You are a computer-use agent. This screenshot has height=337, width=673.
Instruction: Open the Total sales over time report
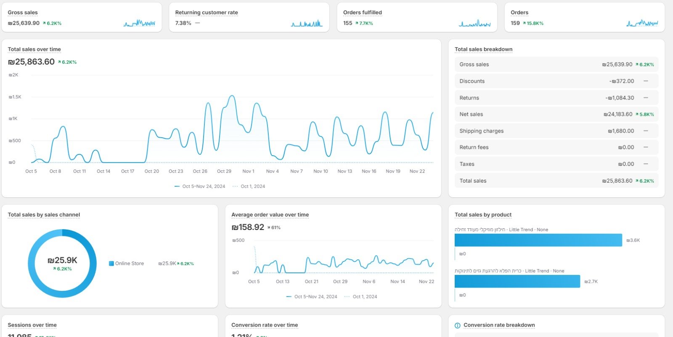[x=34, y=49]
